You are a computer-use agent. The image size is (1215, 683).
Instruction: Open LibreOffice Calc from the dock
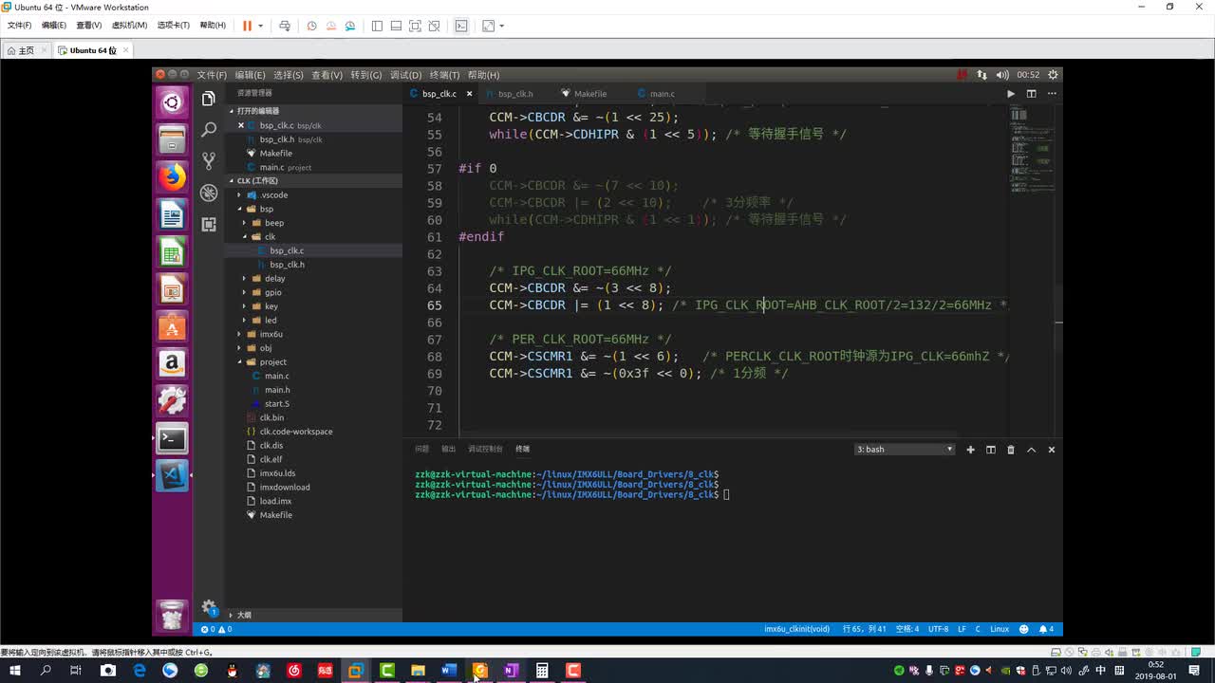[172, 251]
